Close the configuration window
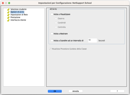 pos(3,3)
